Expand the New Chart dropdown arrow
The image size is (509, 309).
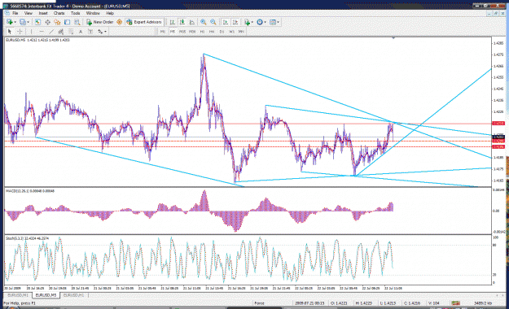15,22
